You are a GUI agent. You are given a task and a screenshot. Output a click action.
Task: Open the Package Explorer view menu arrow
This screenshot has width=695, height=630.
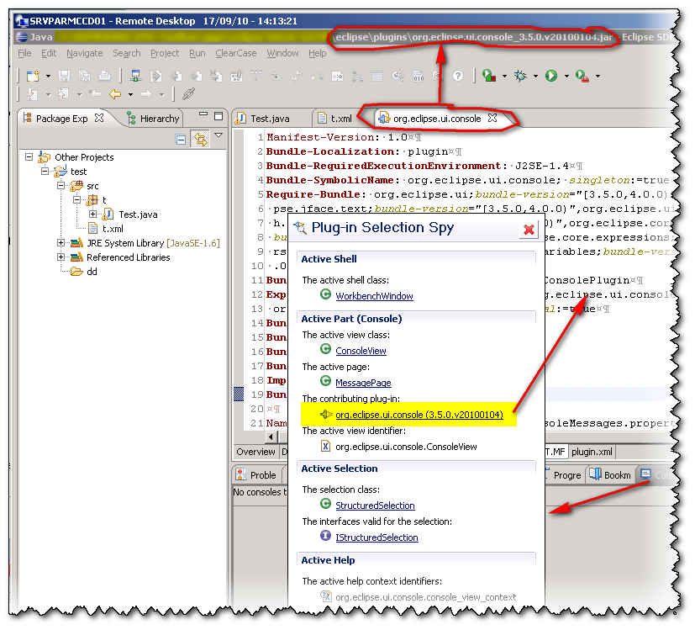[218, 135]
